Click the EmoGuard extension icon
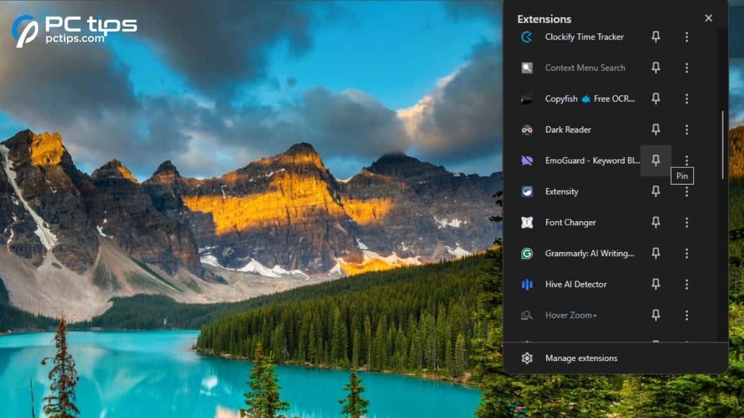744x418 pixels. pos(527,160)
